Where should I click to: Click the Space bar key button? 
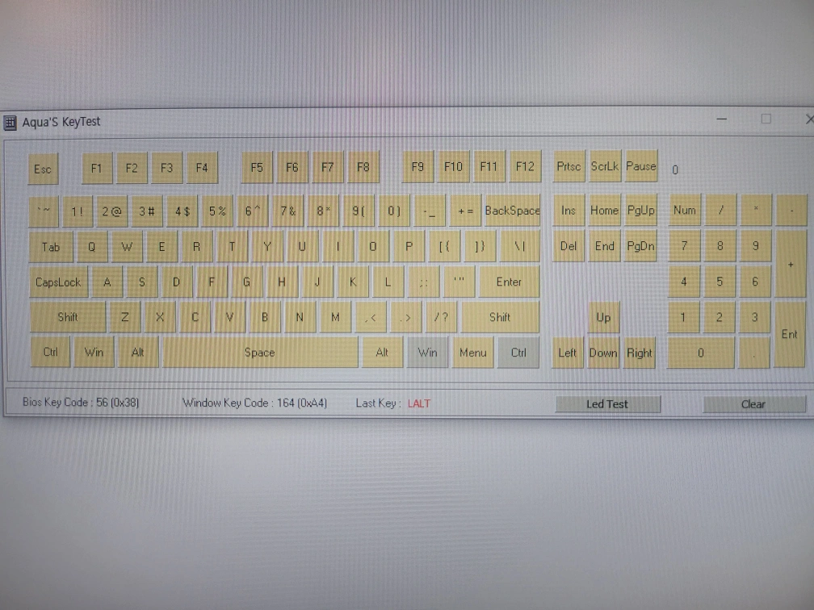point(259,353)
